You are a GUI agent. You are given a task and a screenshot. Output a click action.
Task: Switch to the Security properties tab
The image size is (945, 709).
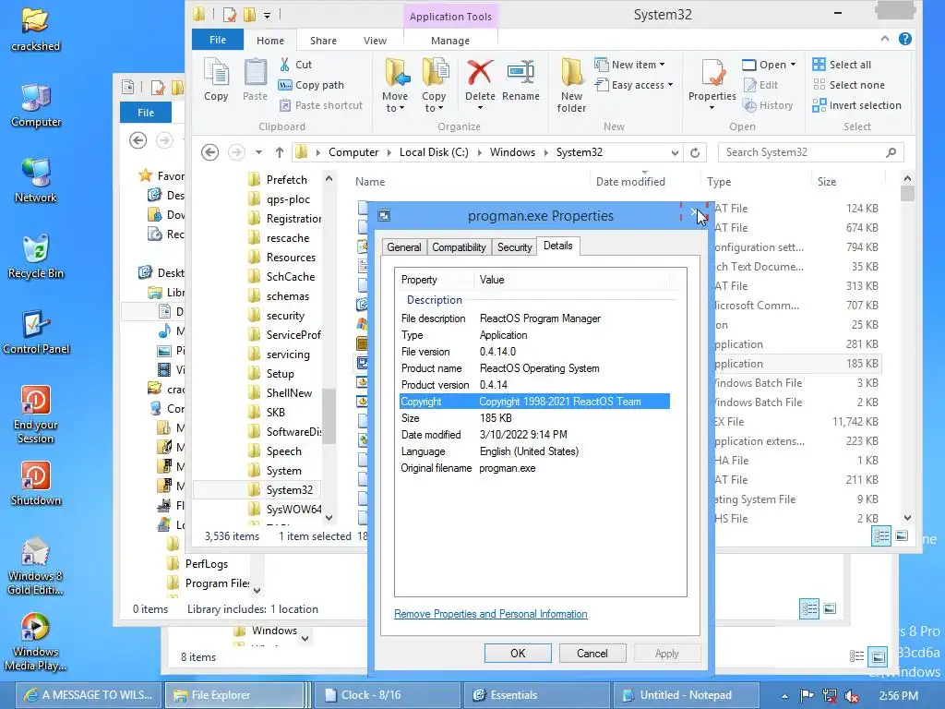[x=514, y=247]
